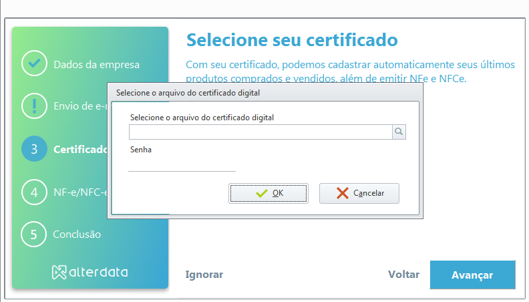
Task: Click the certificate file path input field
Action: 260,132
